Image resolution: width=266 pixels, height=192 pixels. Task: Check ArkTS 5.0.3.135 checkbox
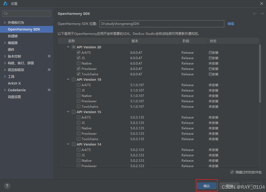click(x=78, y=117)
